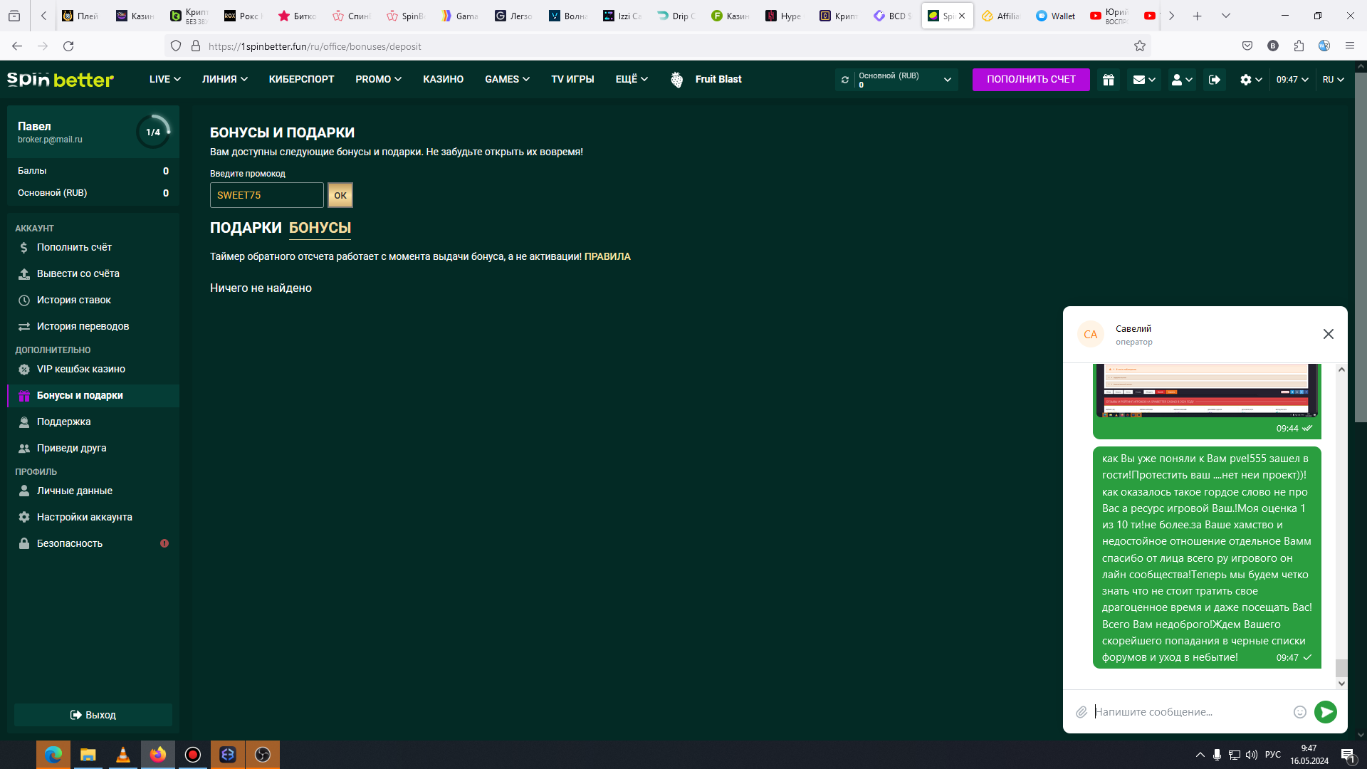The width and height of the screenshot is (1367, 769).
Task: Click the paperclip attach icon in chat
Action: [1081, 712]
